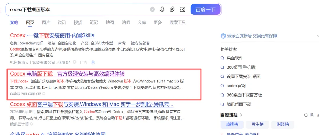Image resolution: width=319 pixels, height=135 pixels.
Task: Click the 相关搜索 heading text
Action: [229, 49]
